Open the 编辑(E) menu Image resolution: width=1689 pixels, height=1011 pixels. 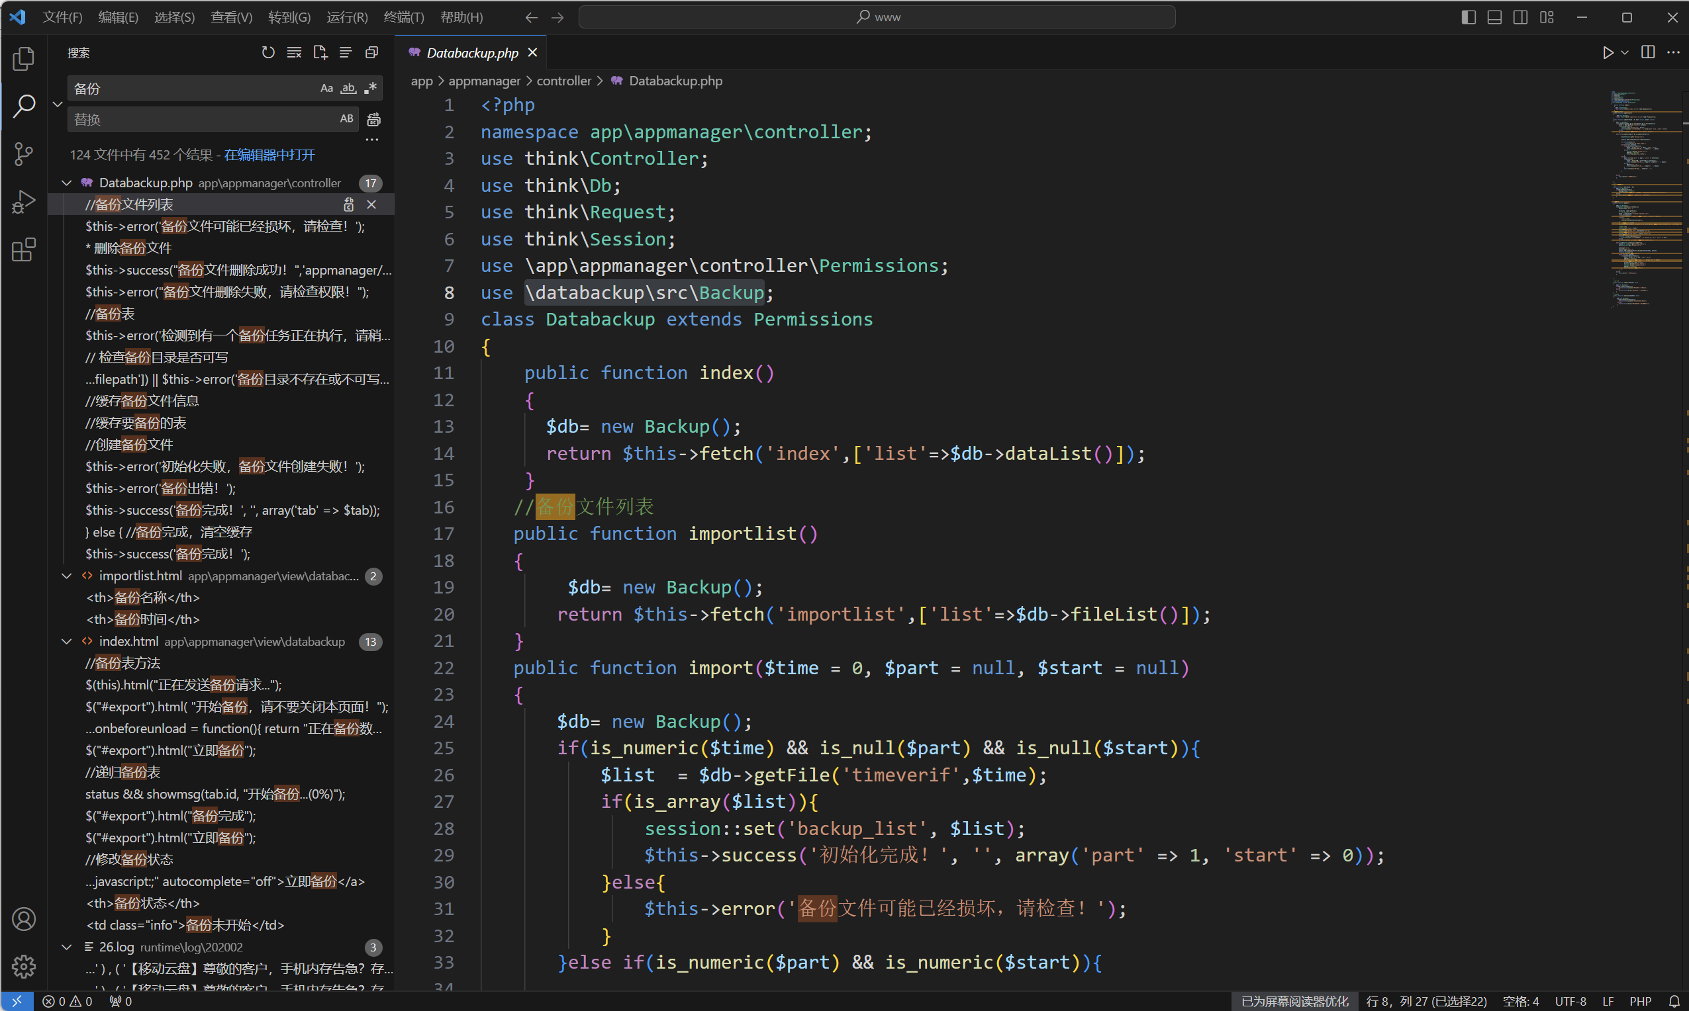(118, 17)
